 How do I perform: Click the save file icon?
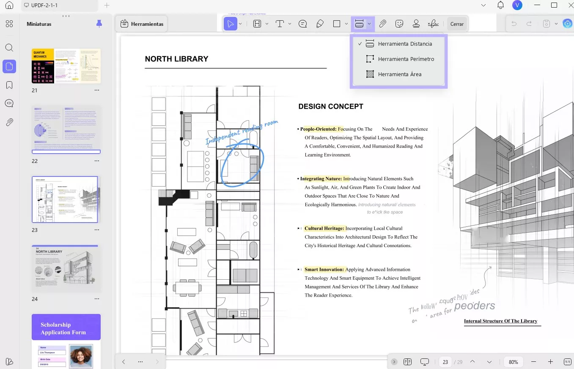click(x=547, y=24)
